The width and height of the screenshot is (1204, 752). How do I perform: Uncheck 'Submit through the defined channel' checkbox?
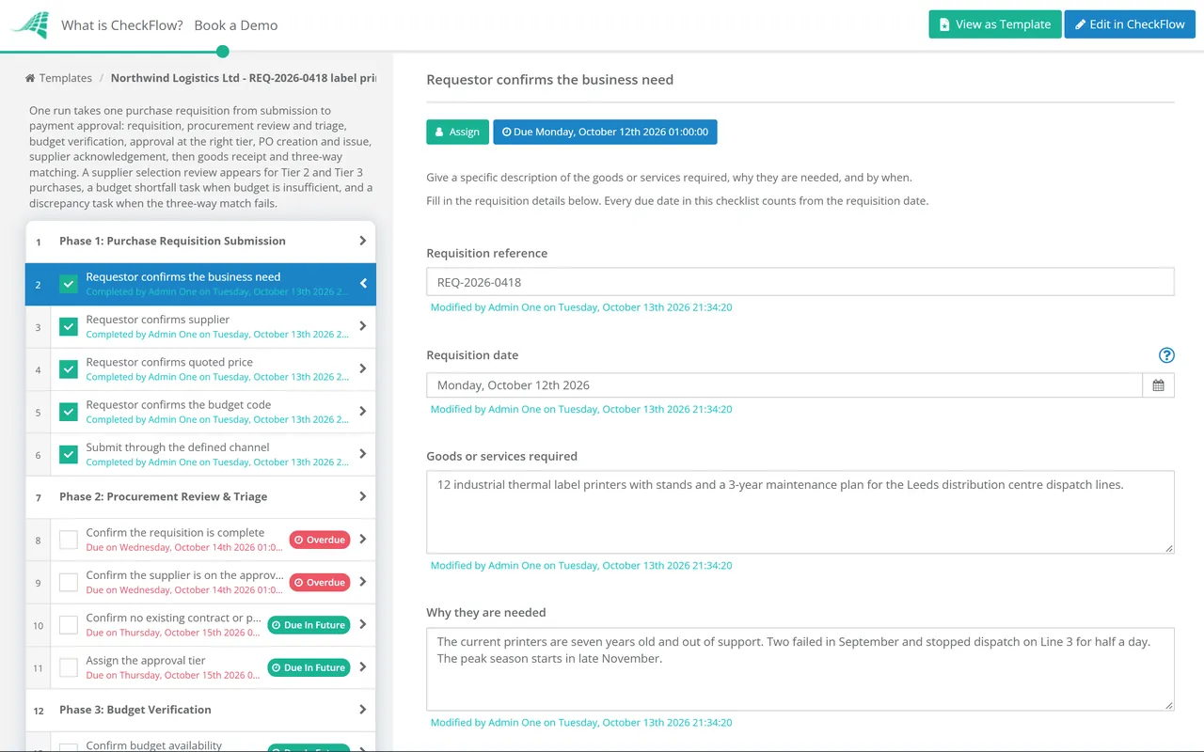coord(69,454)
